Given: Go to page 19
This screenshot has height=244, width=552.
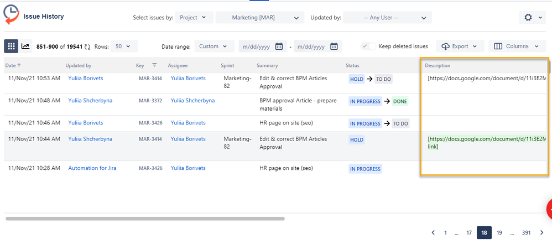Looking at the screenshot, I should [x=499, y=232].
